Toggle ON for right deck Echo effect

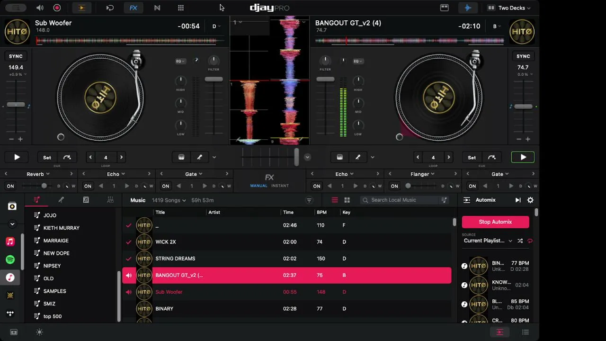[317, 186]
